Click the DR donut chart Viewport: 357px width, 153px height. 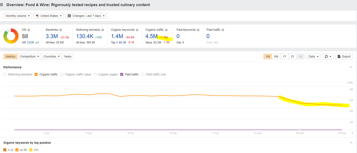click(x=11, y=36)
